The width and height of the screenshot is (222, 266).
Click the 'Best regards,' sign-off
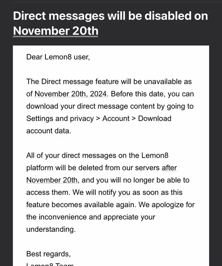click(49, 254)
